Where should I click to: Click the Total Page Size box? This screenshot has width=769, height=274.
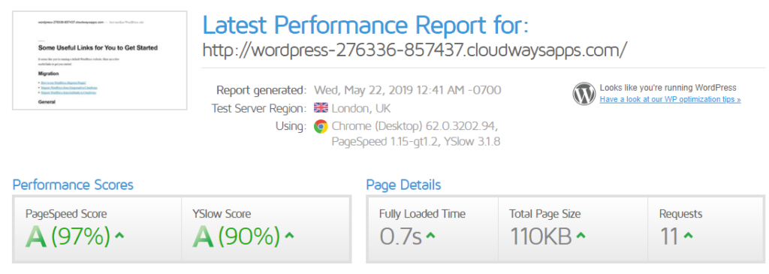click(573, 230)
